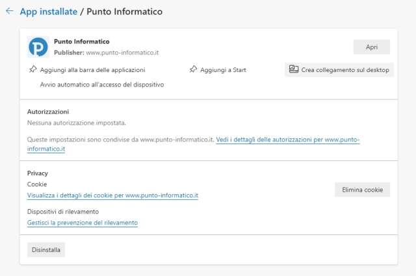This screenshot has width=416, height=276.
Task: Click the Disinstalla button
Action: (x=46, y=250)
